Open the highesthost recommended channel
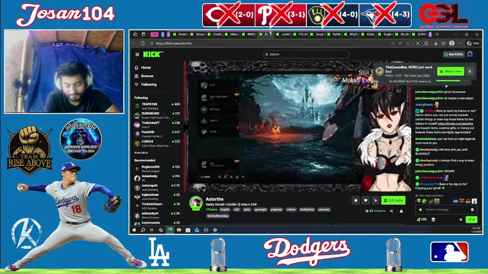The image size is (488, 274). pos(157,196)
